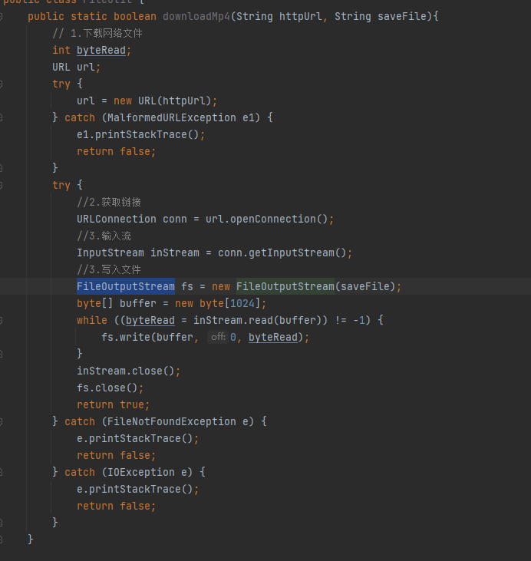Collapse the first try block fold marker
The image size is (531, 561).
[1, 84]
